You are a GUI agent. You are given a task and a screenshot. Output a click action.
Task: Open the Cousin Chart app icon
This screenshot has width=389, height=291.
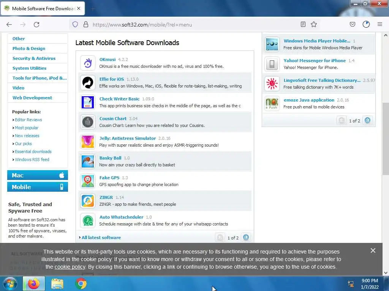[x=88, y=122]
